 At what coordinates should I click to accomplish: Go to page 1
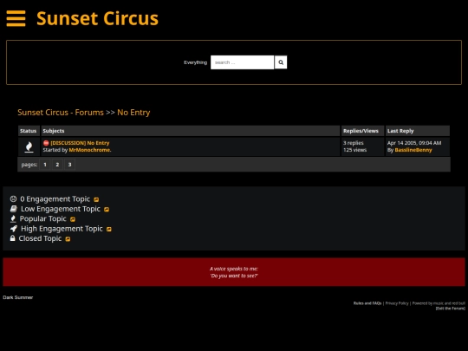click(45, 165)
